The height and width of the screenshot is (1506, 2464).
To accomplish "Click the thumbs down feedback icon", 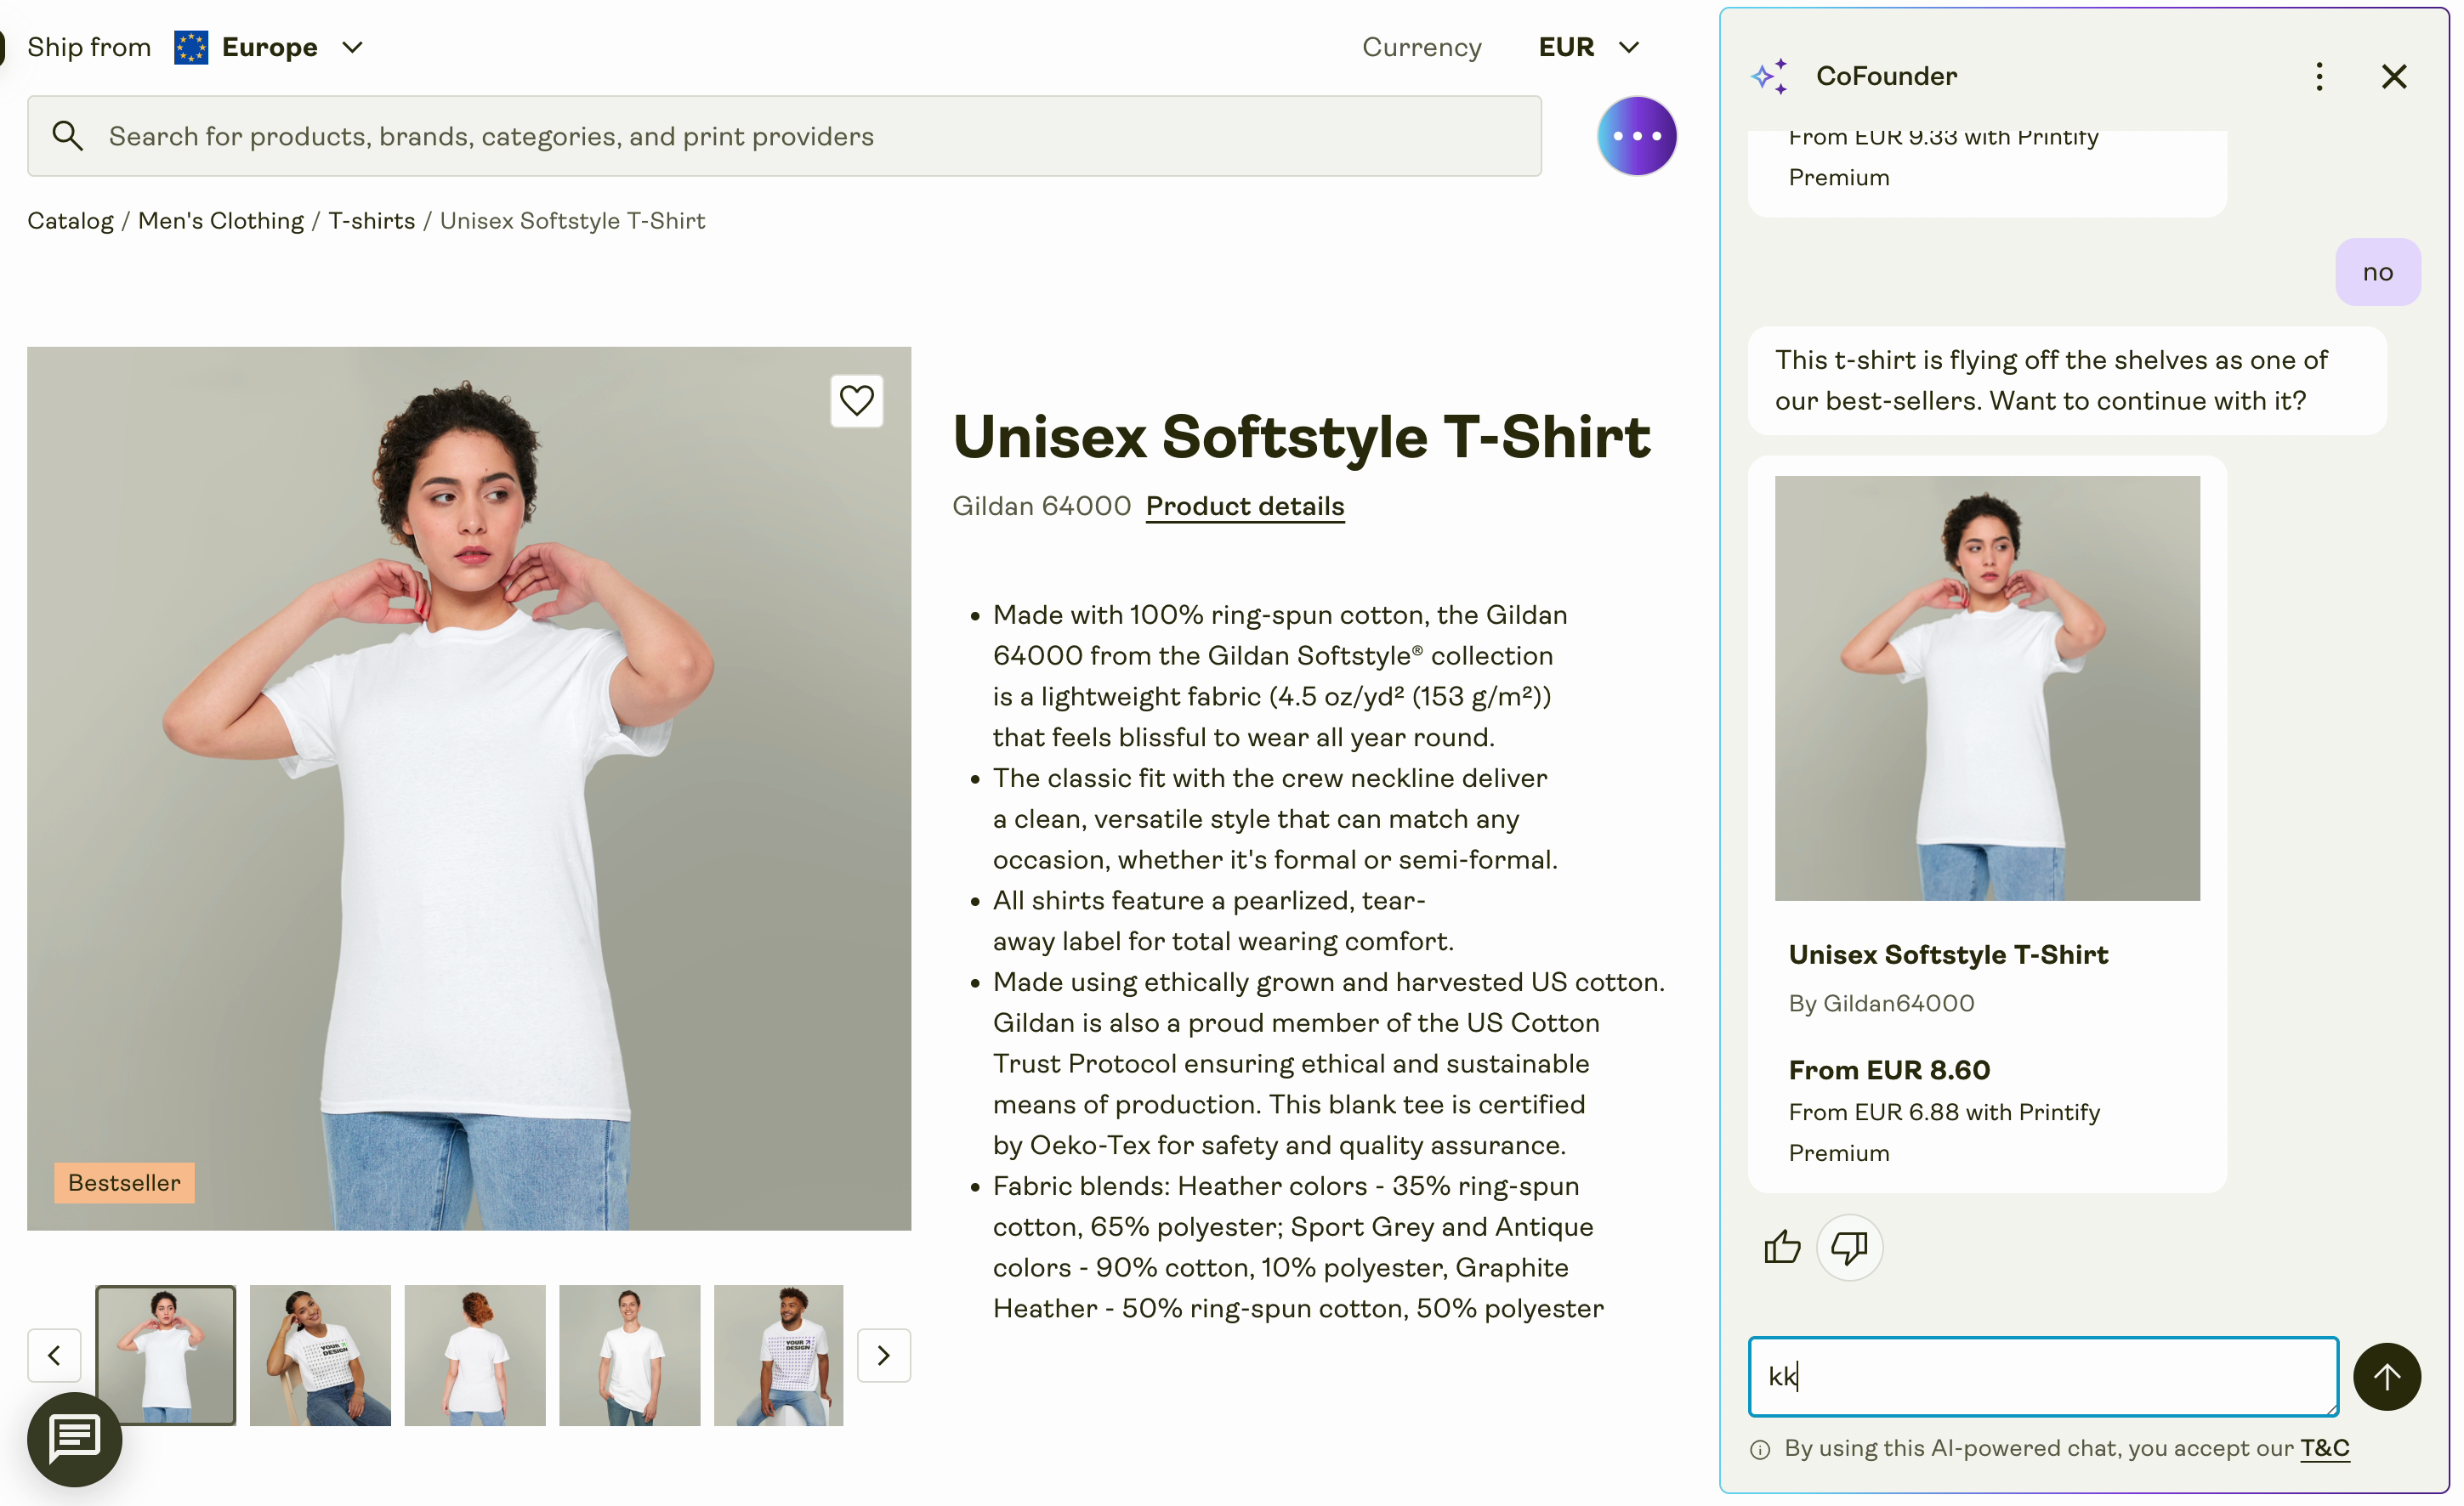I will 1849,1246.
